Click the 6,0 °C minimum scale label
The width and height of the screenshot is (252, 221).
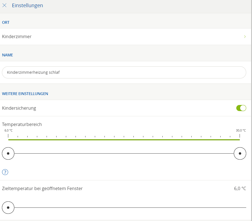pyautogui.click(x=8, y=130)
